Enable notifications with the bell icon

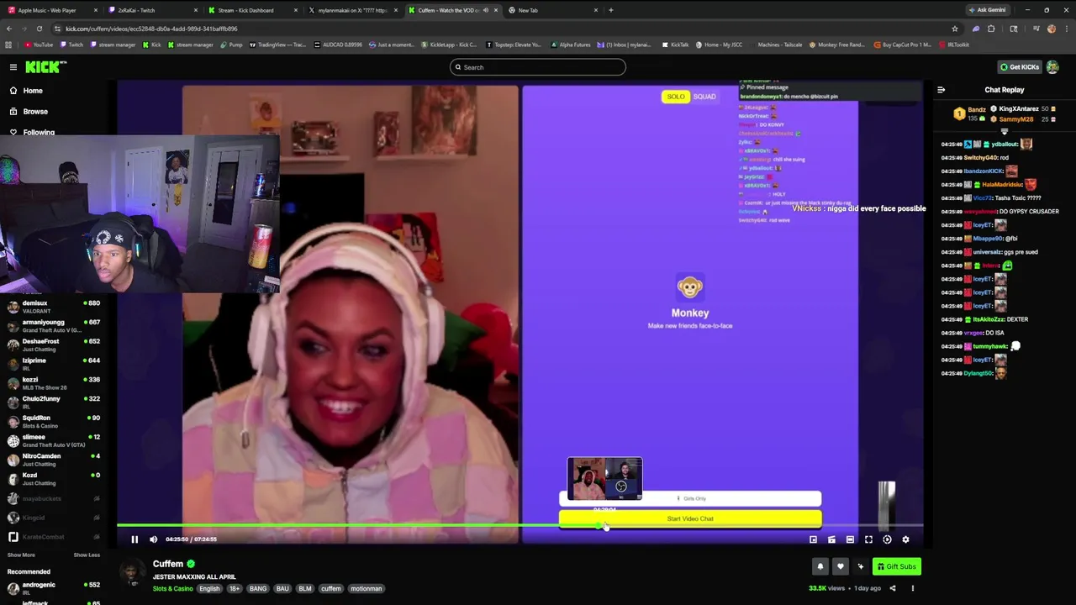click(820, 566)
